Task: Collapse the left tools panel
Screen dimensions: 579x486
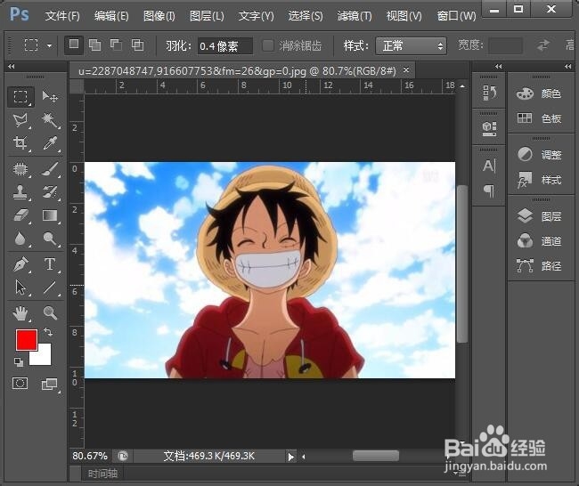Action: coord(11,67)
